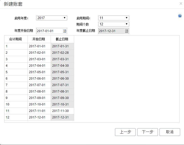The height and width of the screenshot is (145, 184).
Task: Select end date cell 2017-04-30
Action: click(62, 66)
